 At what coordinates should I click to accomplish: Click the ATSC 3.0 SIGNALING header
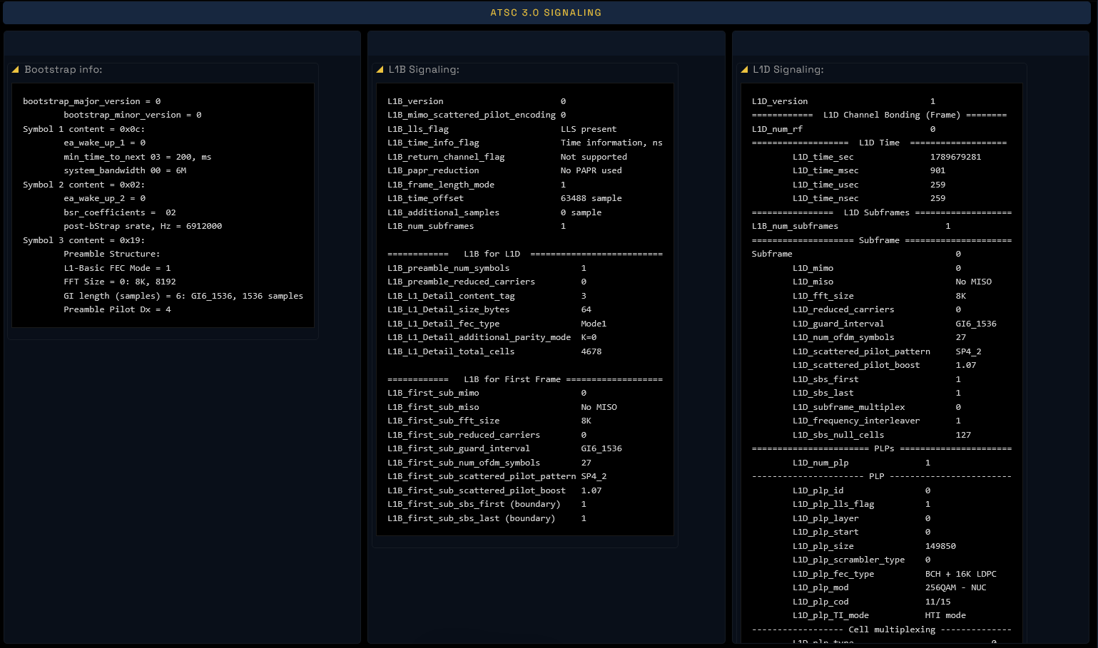tap(546, 13)
